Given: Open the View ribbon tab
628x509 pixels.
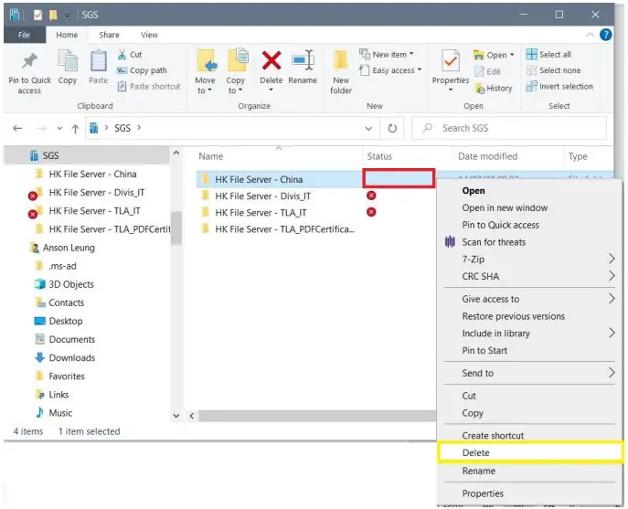Looking at the screenshot, I should pyautogui.click(x=149, y=35).
